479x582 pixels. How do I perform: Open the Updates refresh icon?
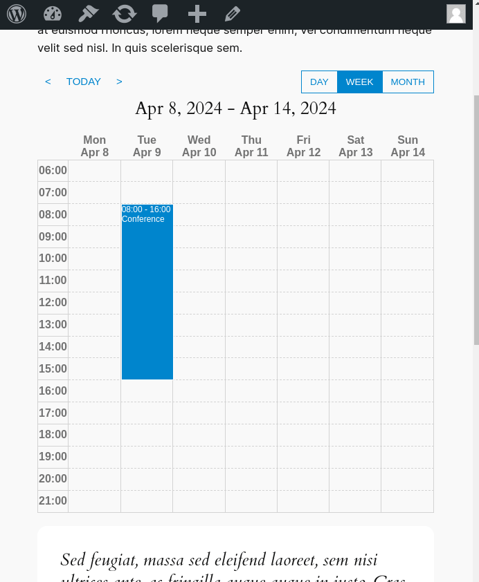[125, 14]
